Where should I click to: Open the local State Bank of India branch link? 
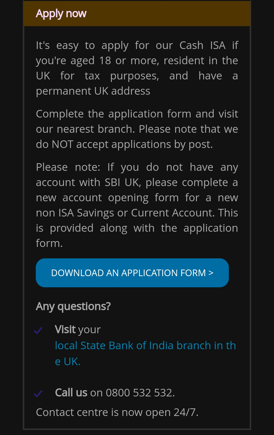(145, 353)
